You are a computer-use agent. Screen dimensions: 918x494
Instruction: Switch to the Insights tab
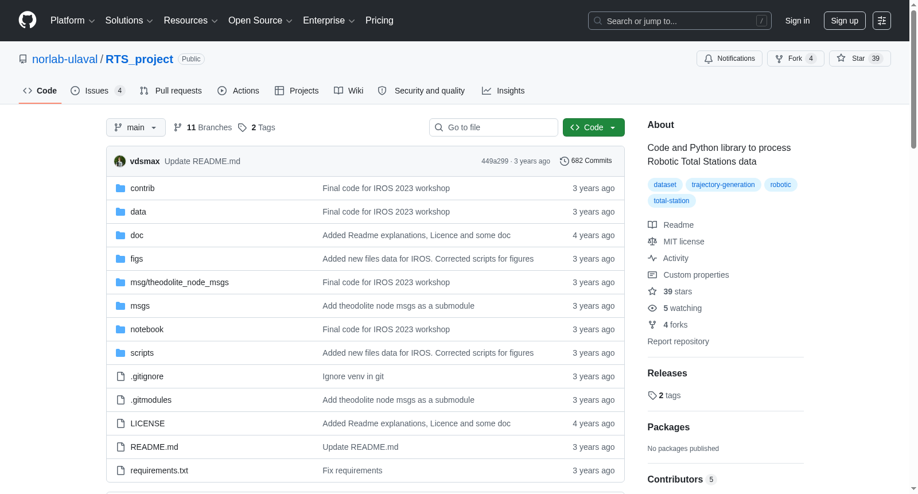[x=503, y=91]
